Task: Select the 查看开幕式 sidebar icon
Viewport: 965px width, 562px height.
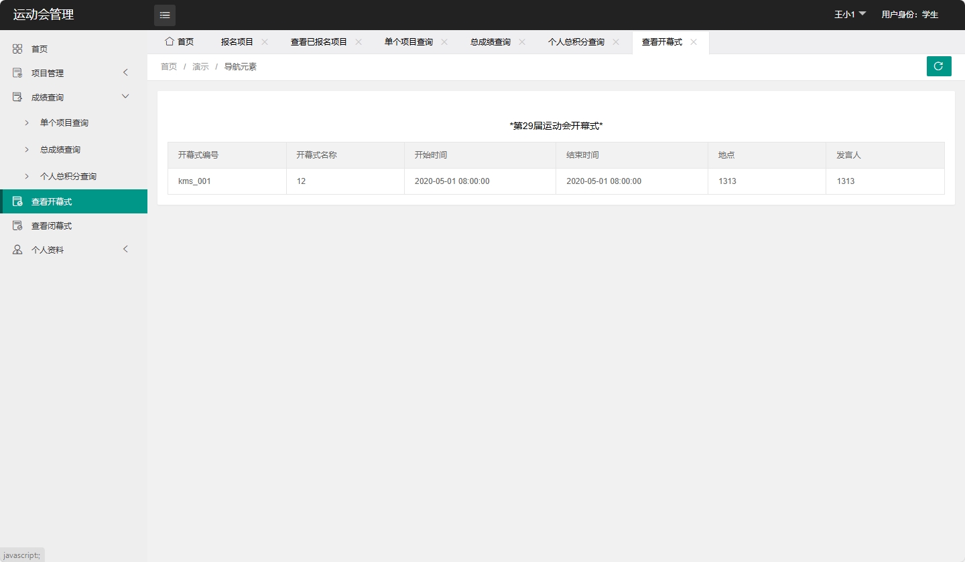Action: [17, 201]
